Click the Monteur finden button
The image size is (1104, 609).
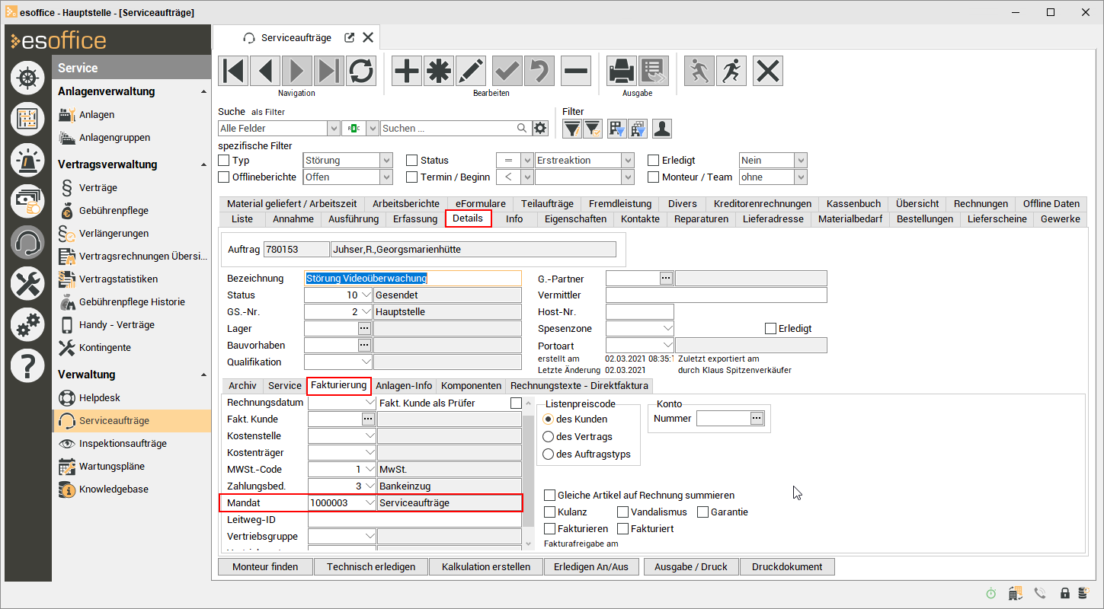265,567
